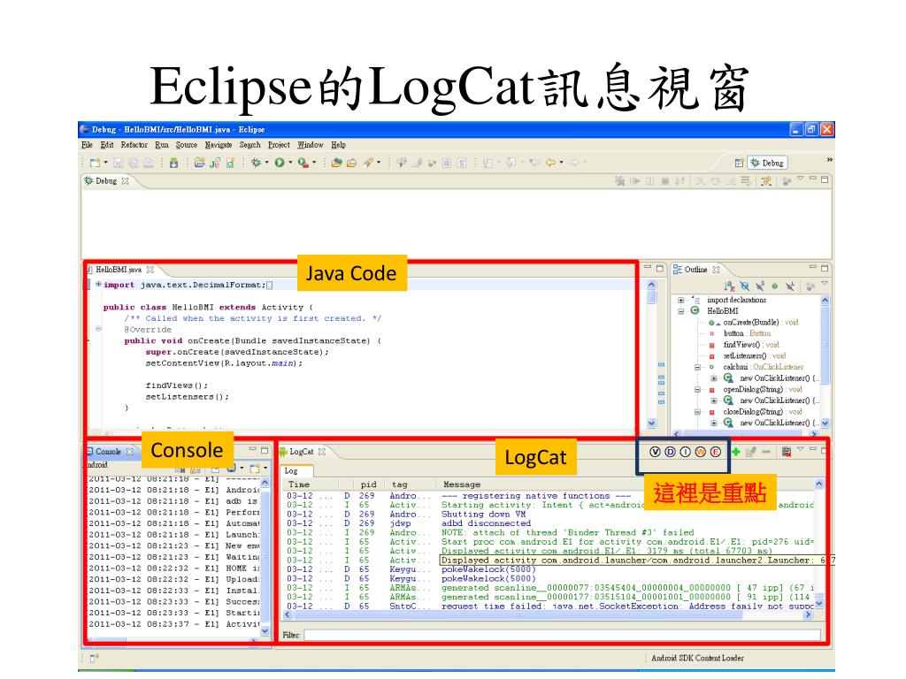906x679 pixels.
Task: Select the findViews() method in Outline
Action: pyautogui.click(x=751, y=345)
